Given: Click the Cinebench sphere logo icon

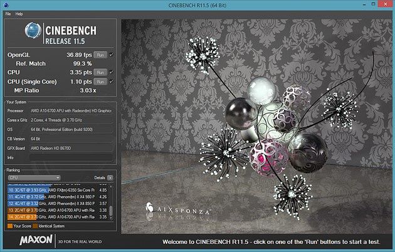Looking at the screenshot, I should [33, 31].
